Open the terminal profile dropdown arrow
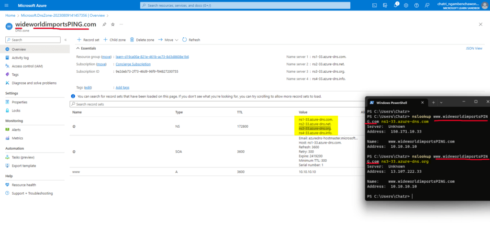The width and height of the screenshot is (490, 244). [441, 102]
